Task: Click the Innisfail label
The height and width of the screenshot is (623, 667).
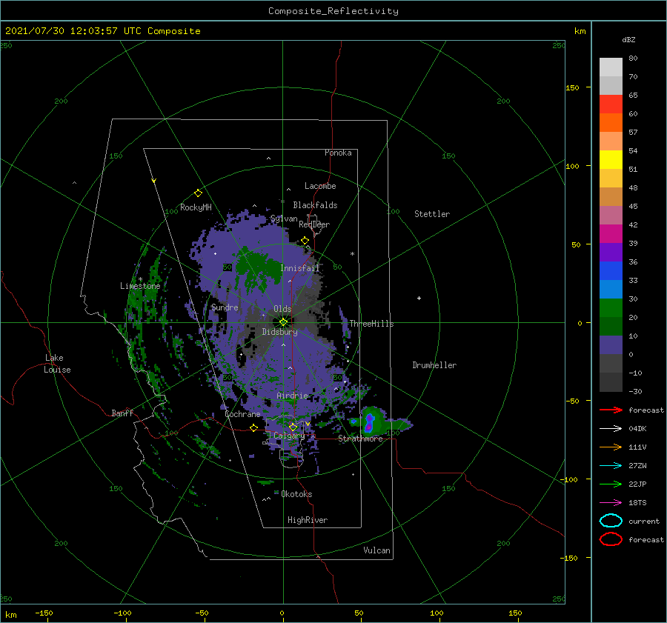Action: 299,268
